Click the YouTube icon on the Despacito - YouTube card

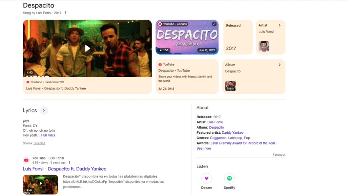(x=160, y=65)
